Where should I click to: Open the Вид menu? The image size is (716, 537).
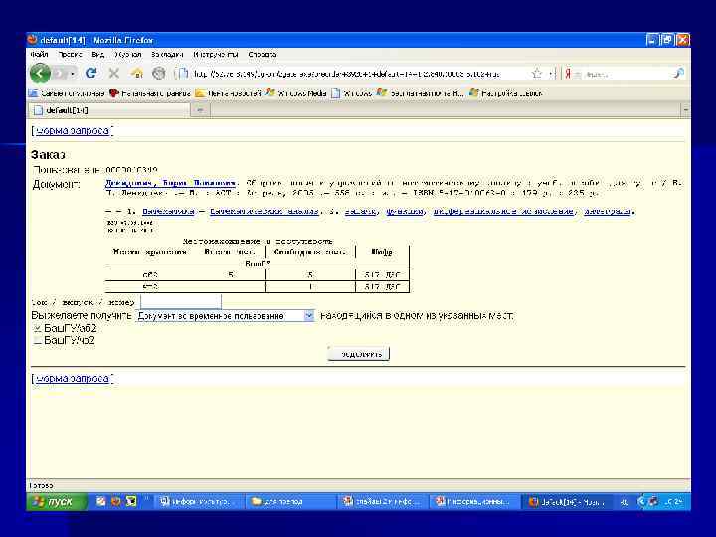click(97, 54)
